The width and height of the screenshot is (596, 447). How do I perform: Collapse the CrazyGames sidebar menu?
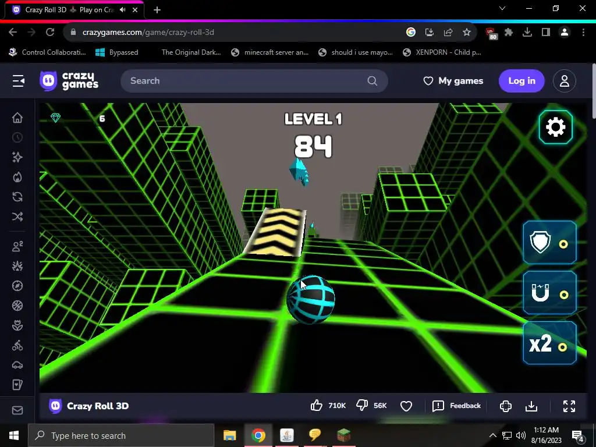pyautogui.click(x=18, y=80)
